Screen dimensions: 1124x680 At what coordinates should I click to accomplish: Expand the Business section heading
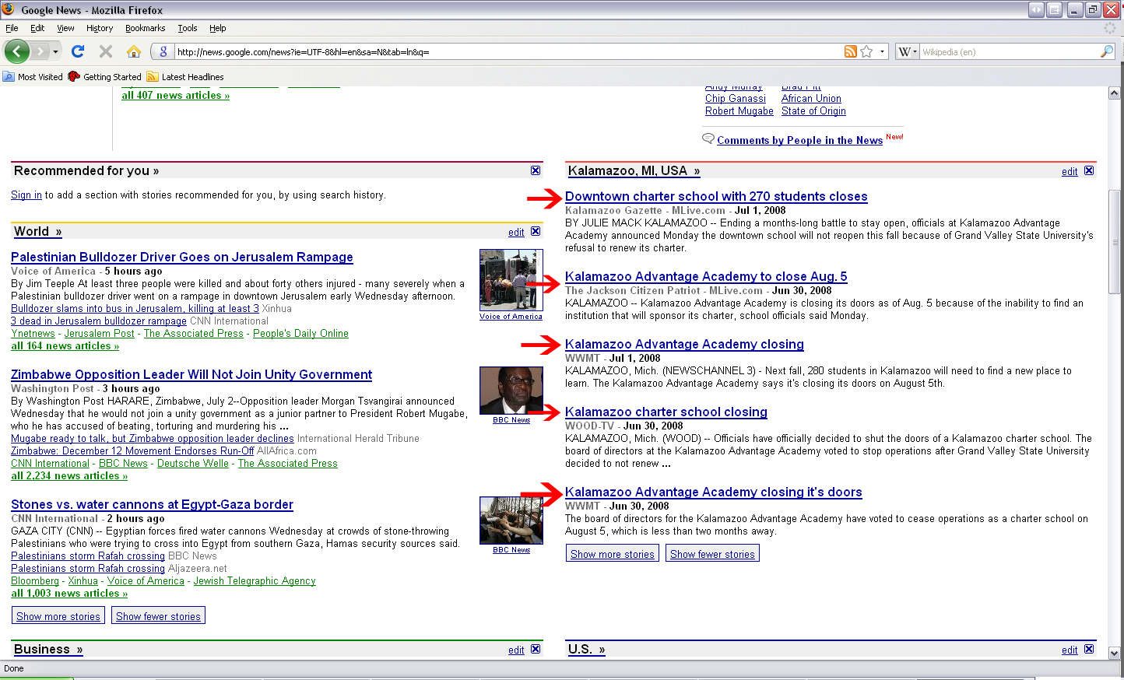pyautogui.click(x=48, y=649)
